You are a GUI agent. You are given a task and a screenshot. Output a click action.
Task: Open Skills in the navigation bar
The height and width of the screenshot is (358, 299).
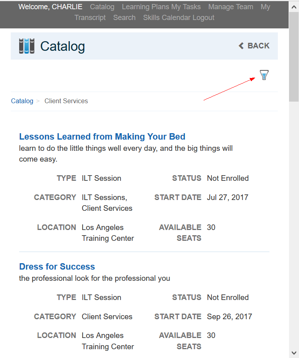click(152, 18)
